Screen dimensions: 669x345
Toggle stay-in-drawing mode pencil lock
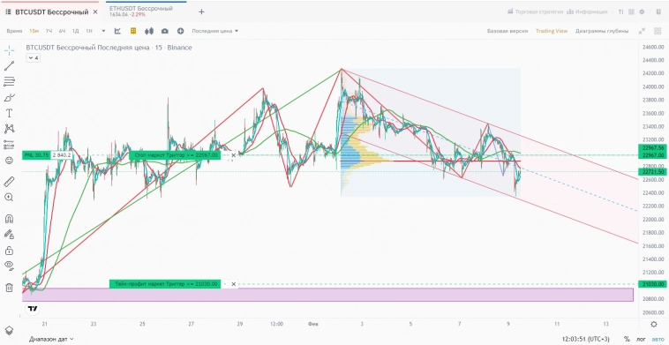(x=9, y=234)
